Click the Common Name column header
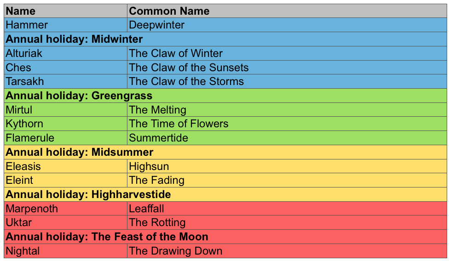 point(287,11)
